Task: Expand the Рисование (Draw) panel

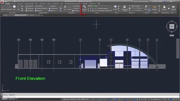Action: click(13, 13)
